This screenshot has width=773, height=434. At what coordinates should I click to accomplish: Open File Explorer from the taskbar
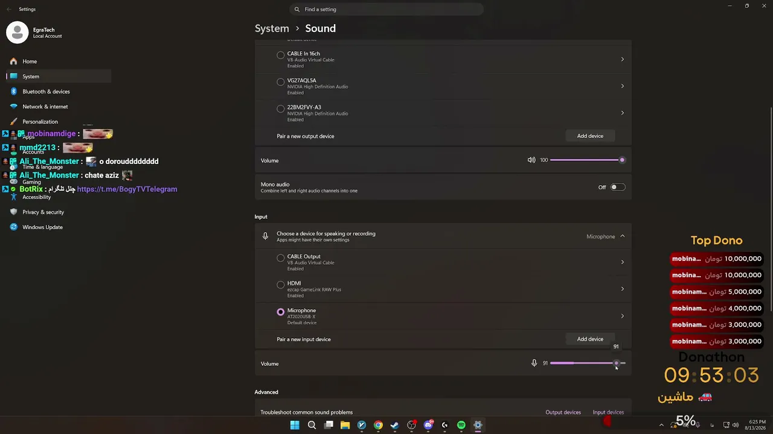click(x=345, y=425)
